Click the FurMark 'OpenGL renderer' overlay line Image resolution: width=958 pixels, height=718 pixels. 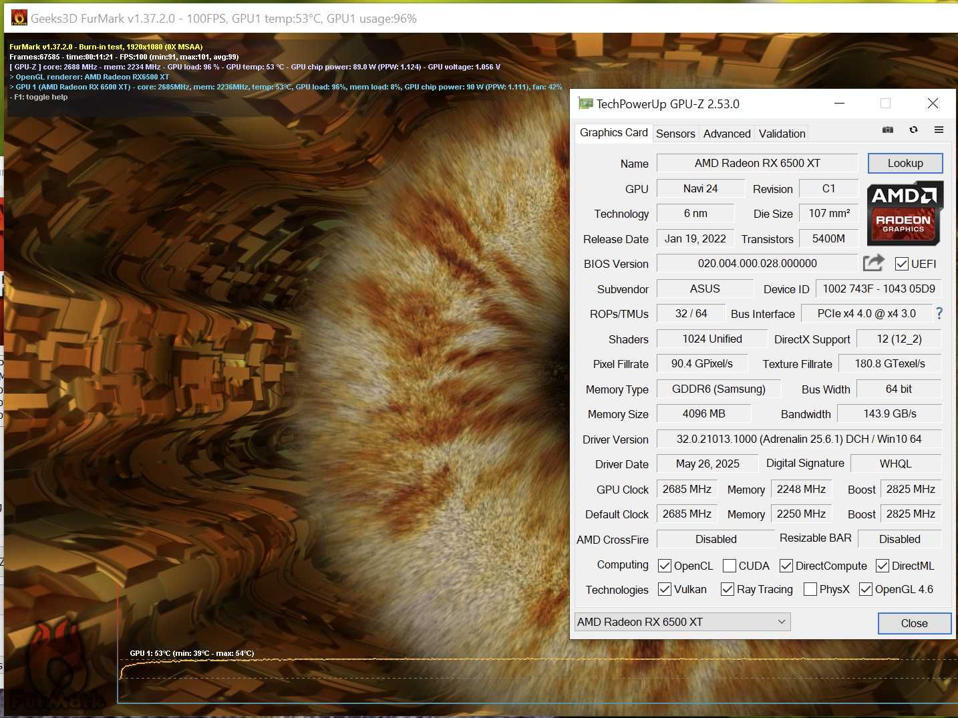pyautogui.click(x=90, y=77)
